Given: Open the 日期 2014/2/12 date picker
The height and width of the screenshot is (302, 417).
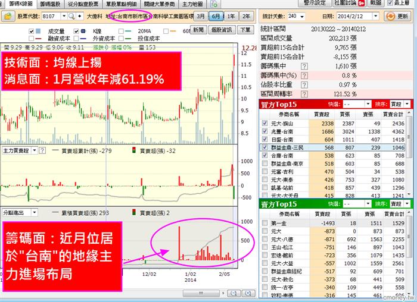Looking at the screenshot, I should pyautogui.click(x=375, y=16).
